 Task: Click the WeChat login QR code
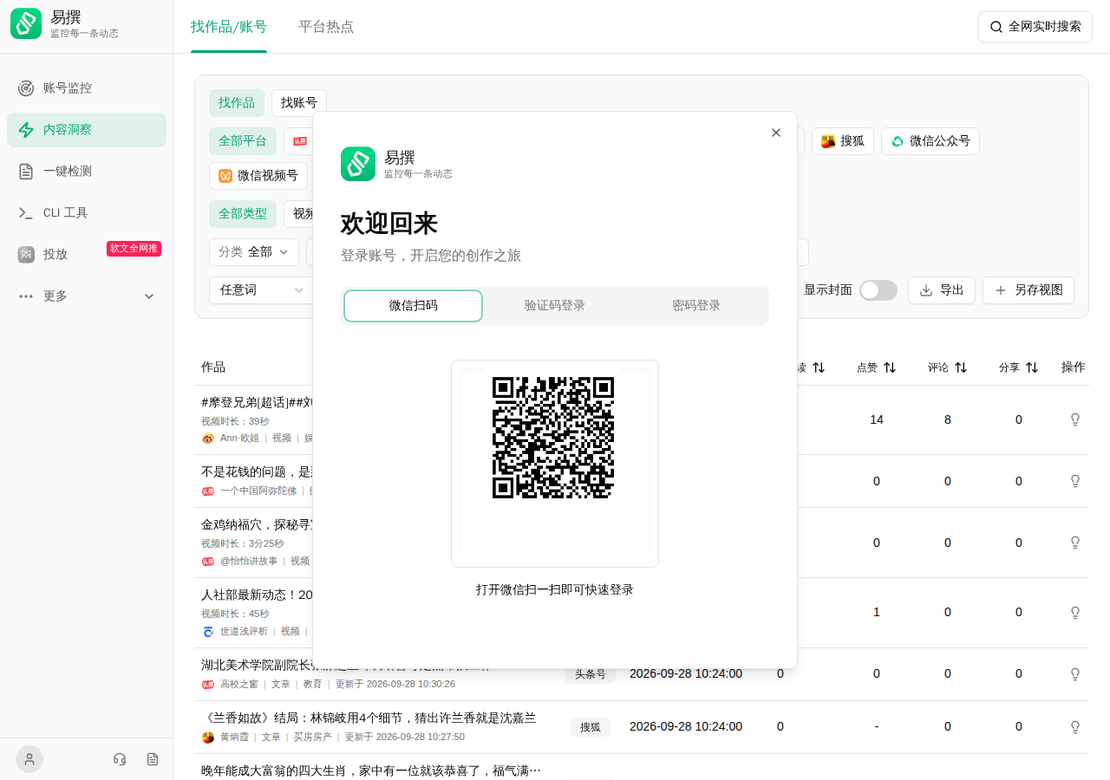(x=553, y=438)
